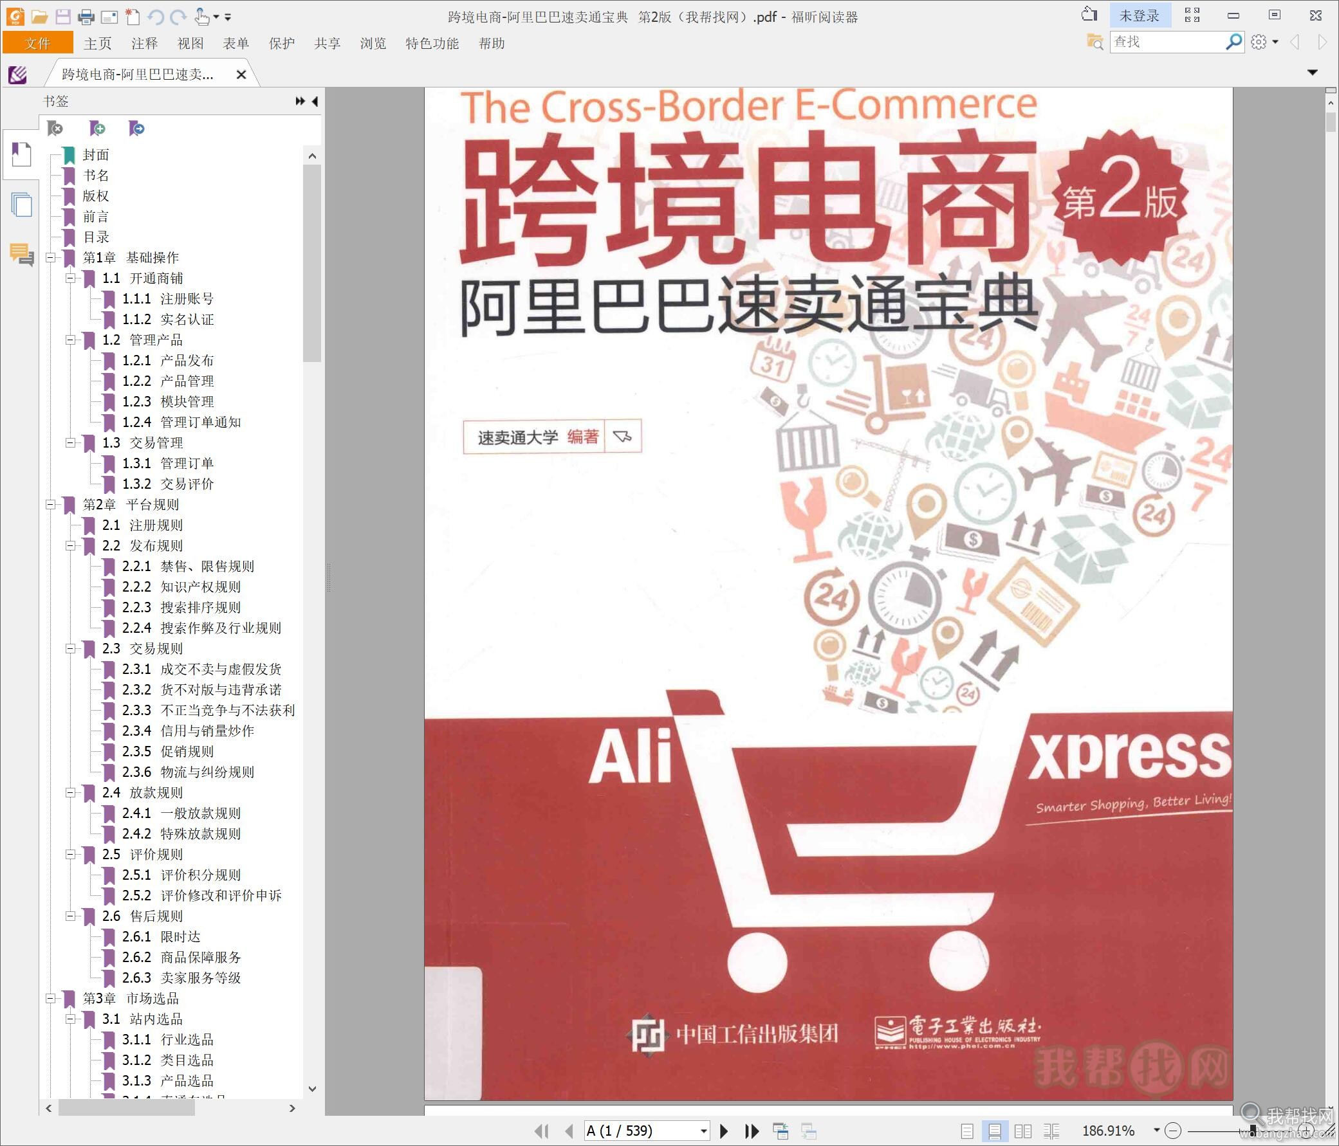Click the magnifier search icon

click(x=1233, y=42)
